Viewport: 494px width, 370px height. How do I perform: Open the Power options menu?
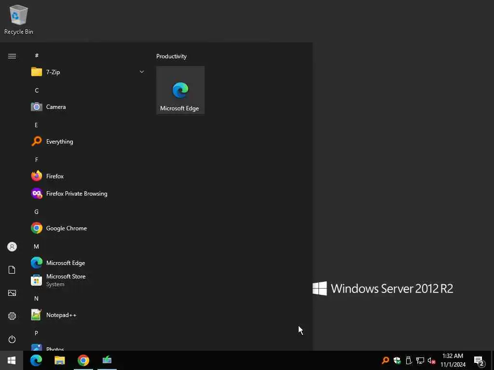pos(12,339)
